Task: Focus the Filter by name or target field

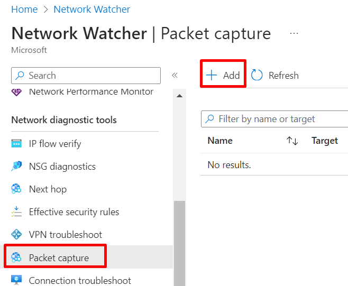Action: pyautogui.click(x=274, y=119)
